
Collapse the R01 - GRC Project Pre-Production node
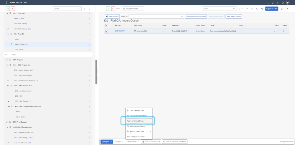pos(9,106)
